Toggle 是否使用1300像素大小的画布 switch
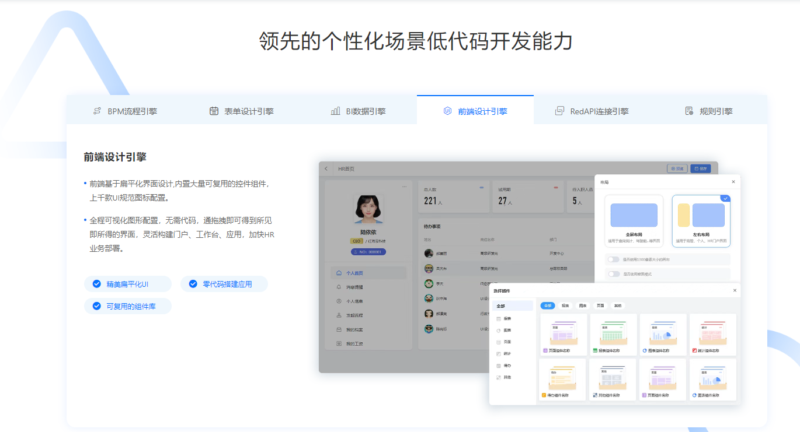800x432 pixels. coord(613,259)
